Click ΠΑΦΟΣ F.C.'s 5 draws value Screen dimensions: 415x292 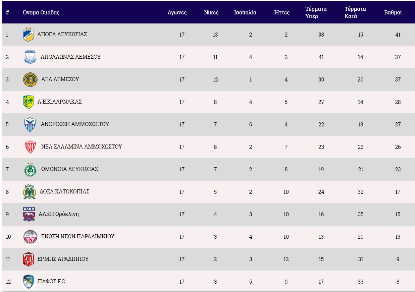pyautogui.click(x=251, y=282)
